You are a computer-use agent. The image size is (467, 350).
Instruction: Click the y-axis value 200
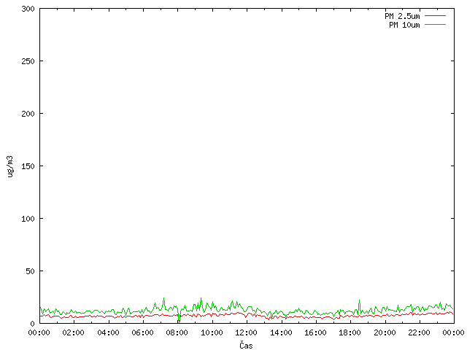click(x=28, y=114)
